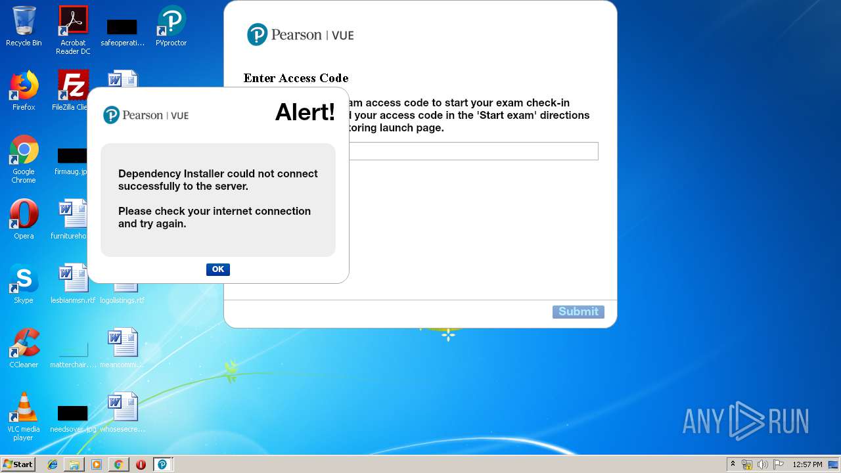Screen dimensions: 841x473
Task: Open the Recycle Bin desktop icon
Action: click(x=24, y=26)
